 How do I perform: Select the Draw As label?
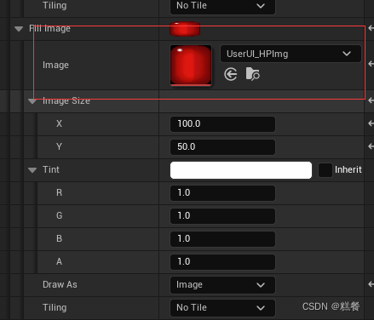pyautogui.click(x=60, y=284)
